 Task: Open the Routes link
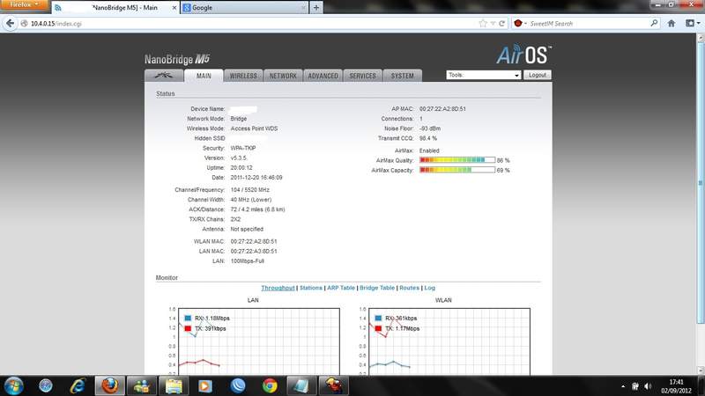pos(409,288)
